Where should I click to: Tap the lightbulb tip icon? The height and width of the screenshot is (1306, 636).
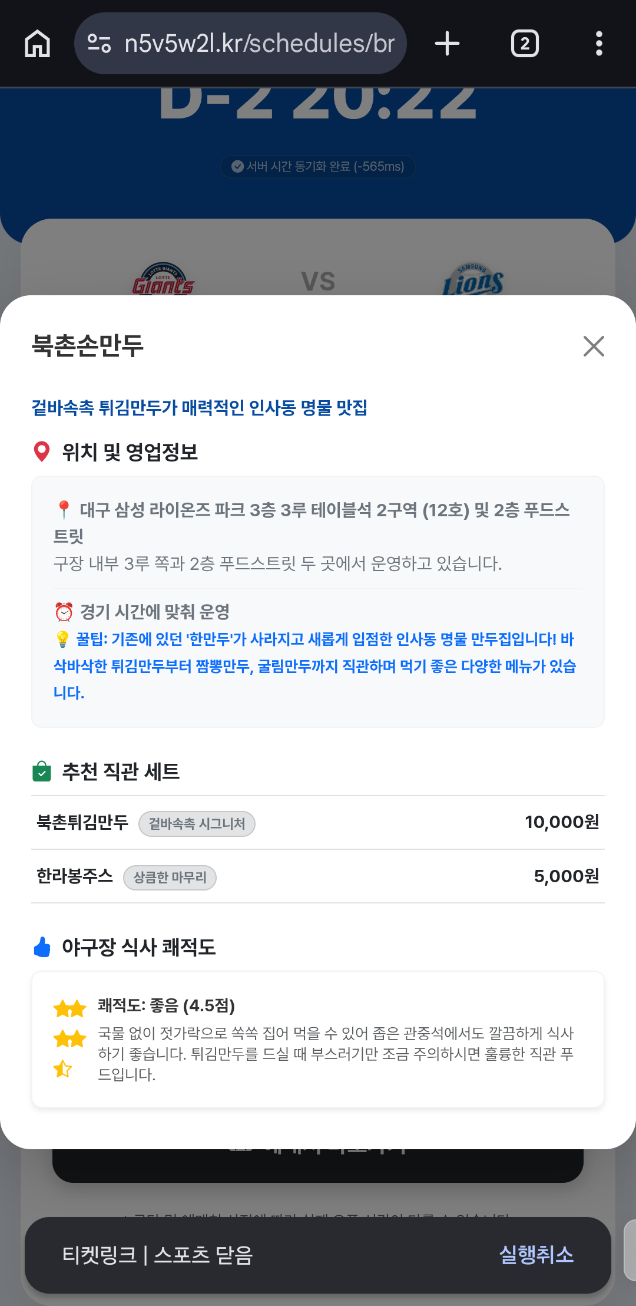coord(62,639)
